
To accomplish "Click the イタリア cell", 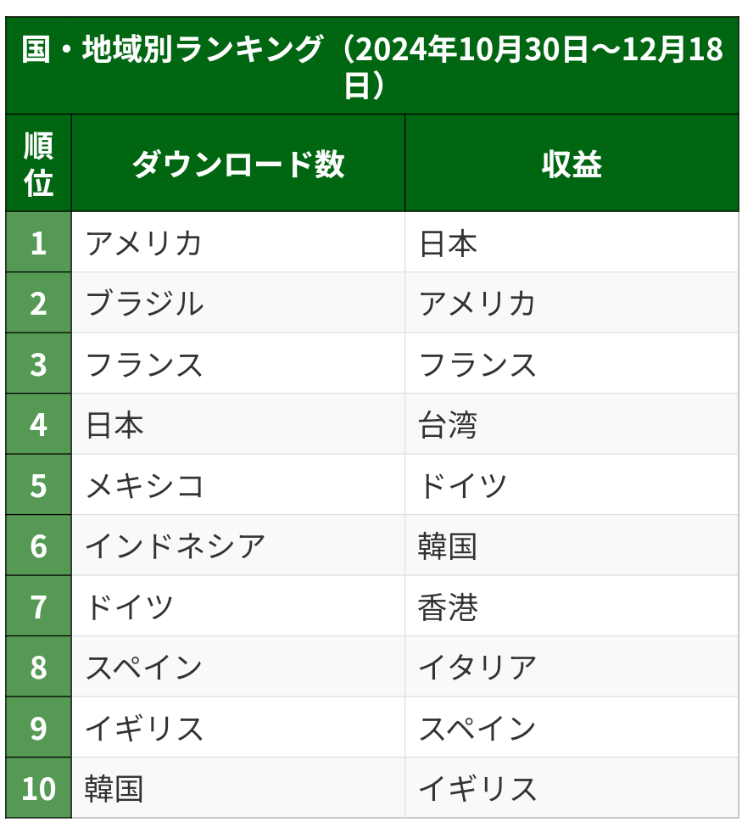I will click(x=477, y=668).
